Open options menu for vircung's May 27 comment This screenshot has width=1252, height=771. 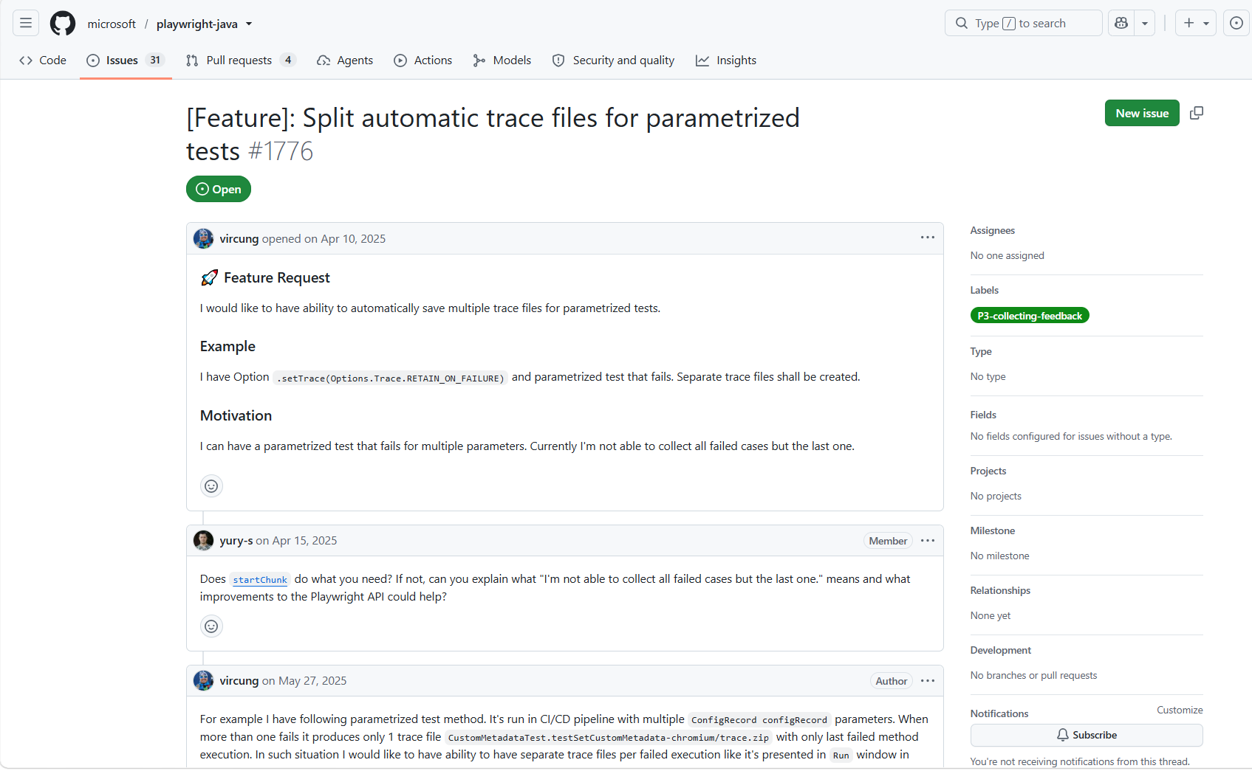pos(928,681)
